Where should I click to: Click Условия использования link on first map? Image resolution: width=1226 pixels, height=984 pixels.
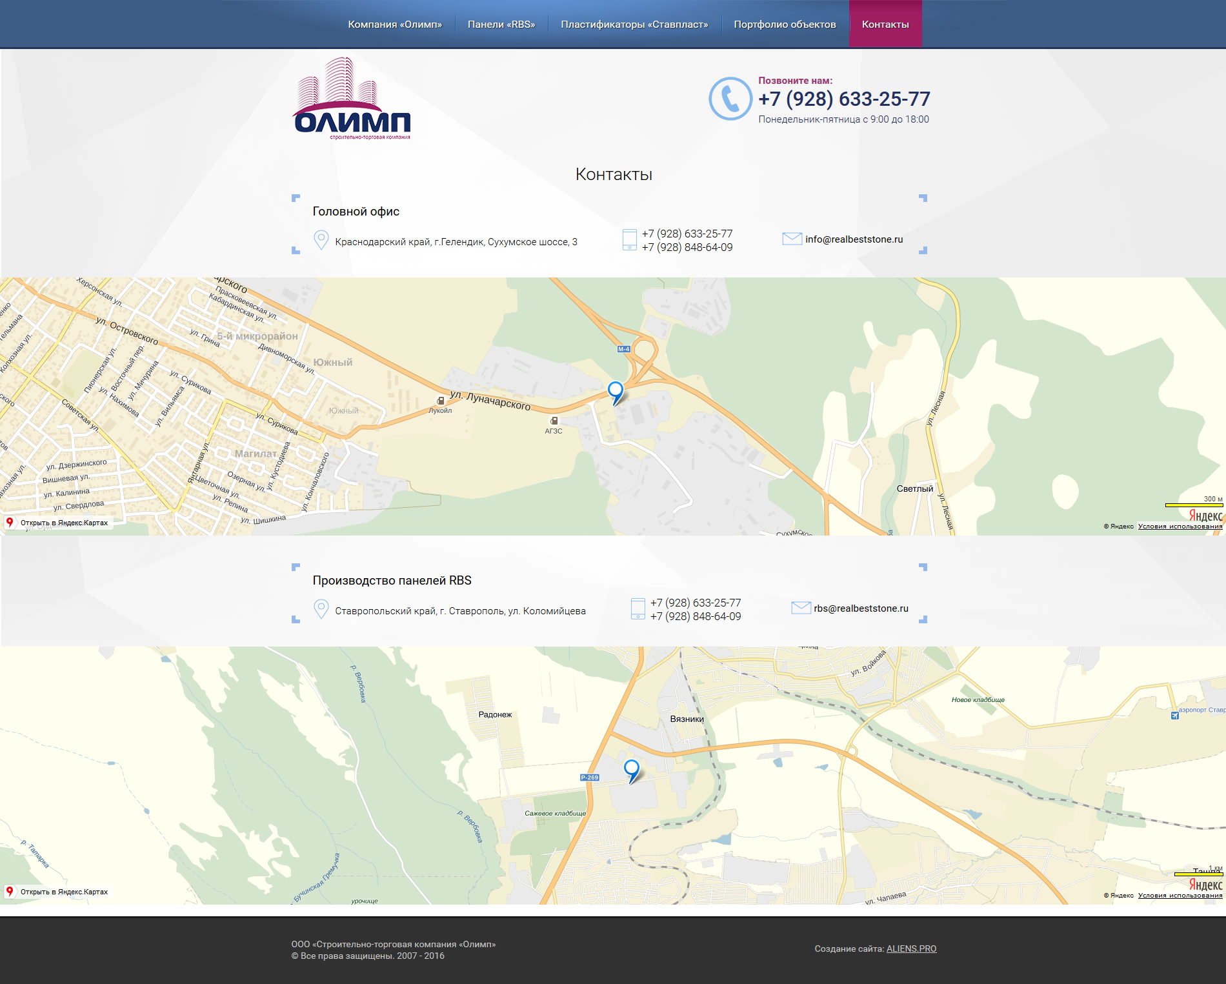pos(1180,527)
